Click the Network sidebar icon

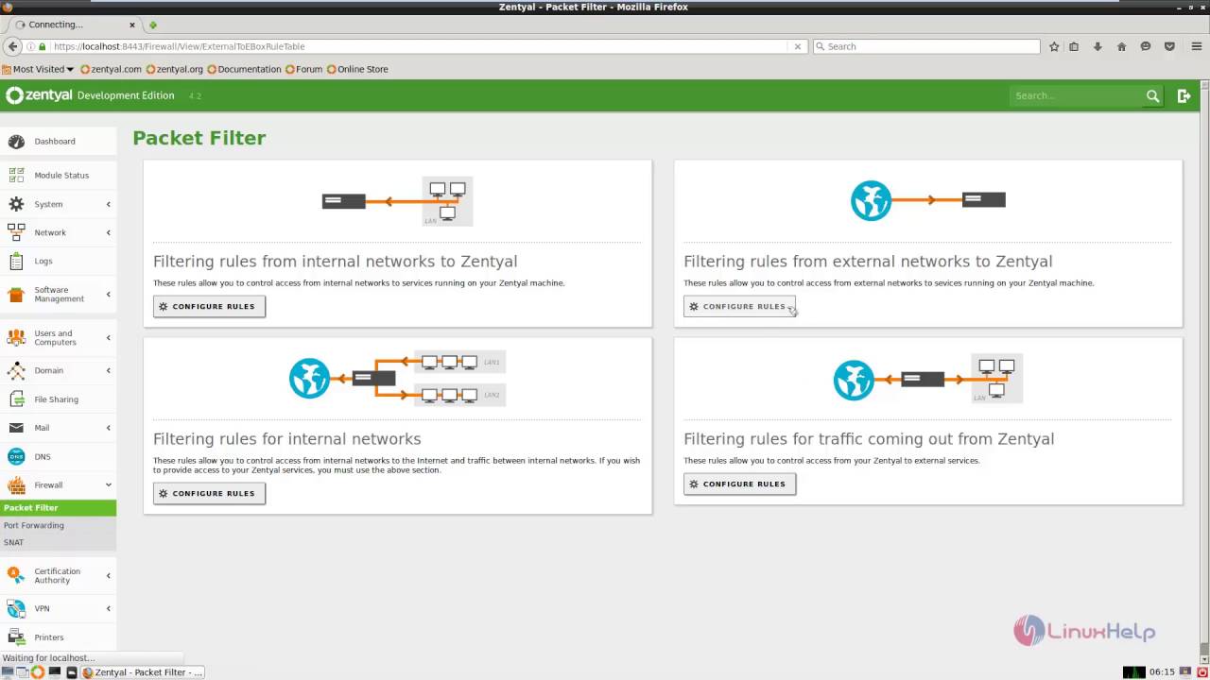click(16, 232)
